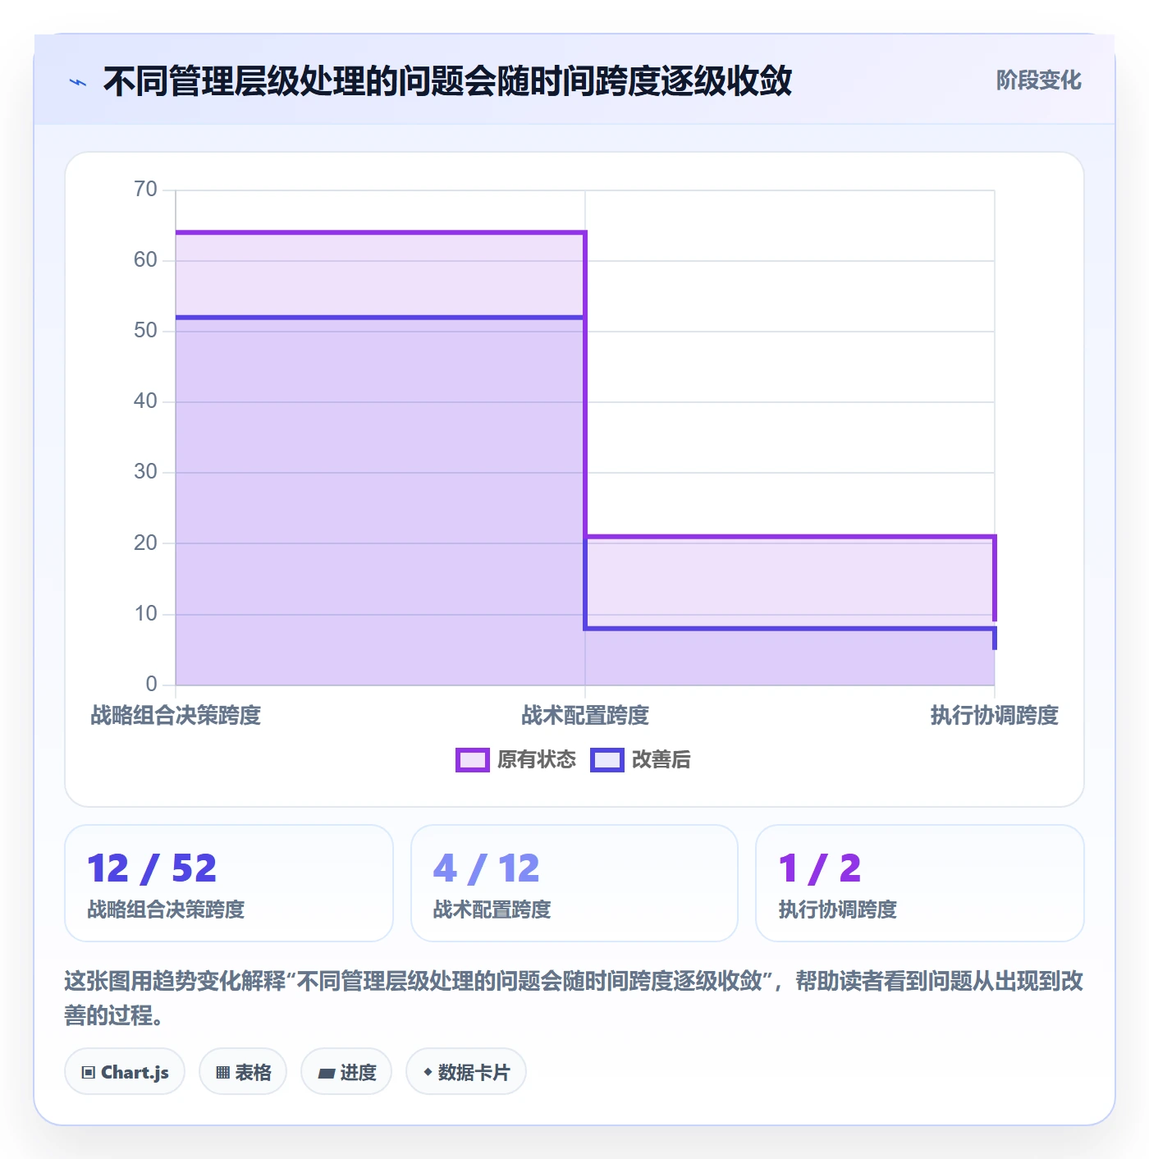This screenshot has height=1159, width=1149.
Task: Open the 4 / 12 战术配置跨度 card
Action: [574, 883]
